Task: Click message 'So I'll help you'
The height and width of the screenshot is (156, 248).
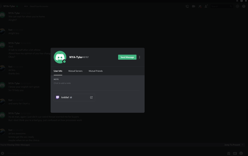Action: pyautogui.click(x=16, y=90)
